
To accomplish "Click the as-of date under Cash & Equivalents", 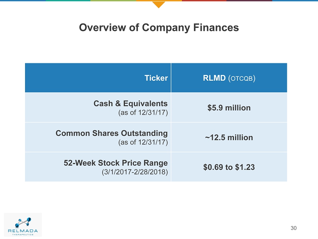I will pos(143,112).
